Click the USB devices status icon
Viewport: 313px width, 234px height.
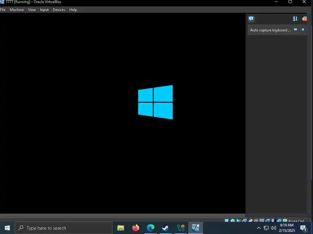(251, 221)
